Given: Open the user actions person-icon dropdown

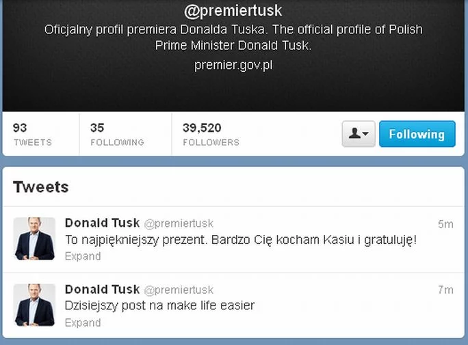Looking at the screenshot, I should (359, 134).
